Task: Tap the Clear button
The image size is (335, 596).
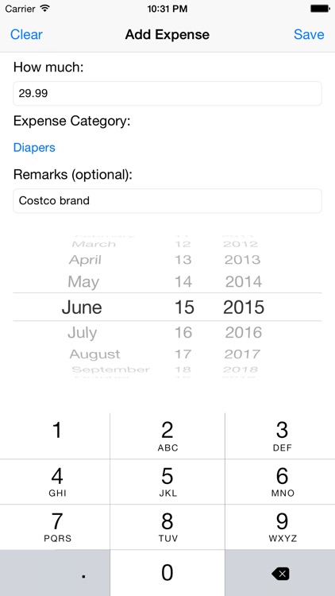Action: click(26, 35)
